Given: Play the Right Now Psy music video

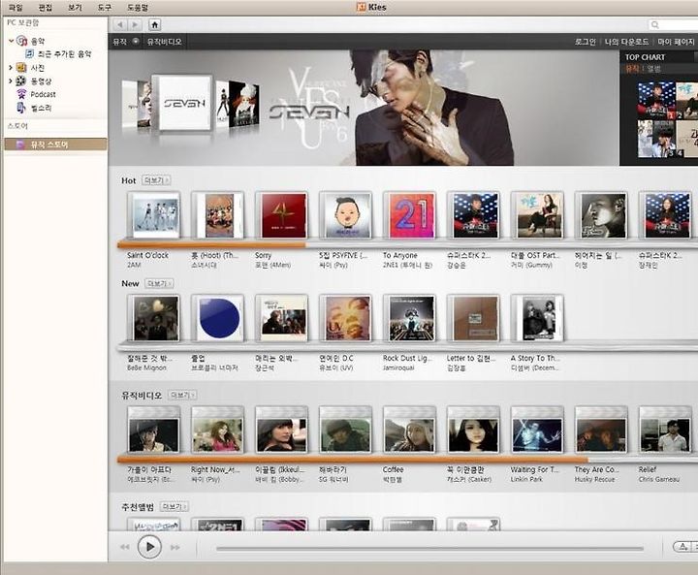Looking at the screenshot, I should tap(218, 431).
